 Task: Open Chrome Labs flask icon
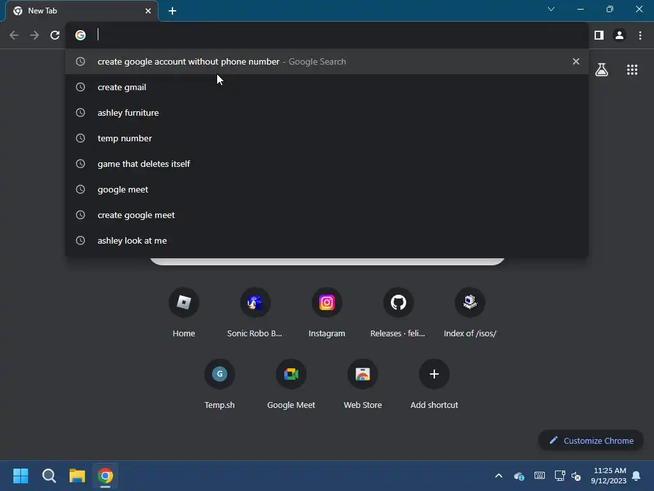click(602, 70)
